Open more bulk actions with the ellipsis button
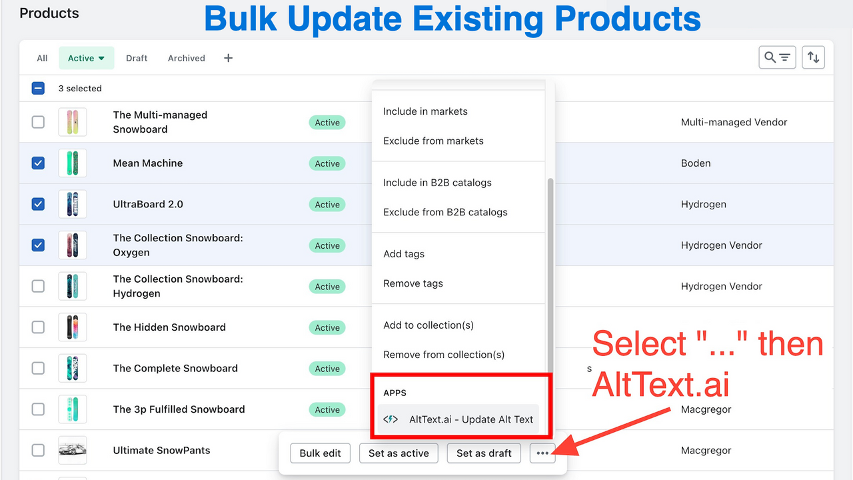This screenshot has height=480, width=853. tap(542, 453)
